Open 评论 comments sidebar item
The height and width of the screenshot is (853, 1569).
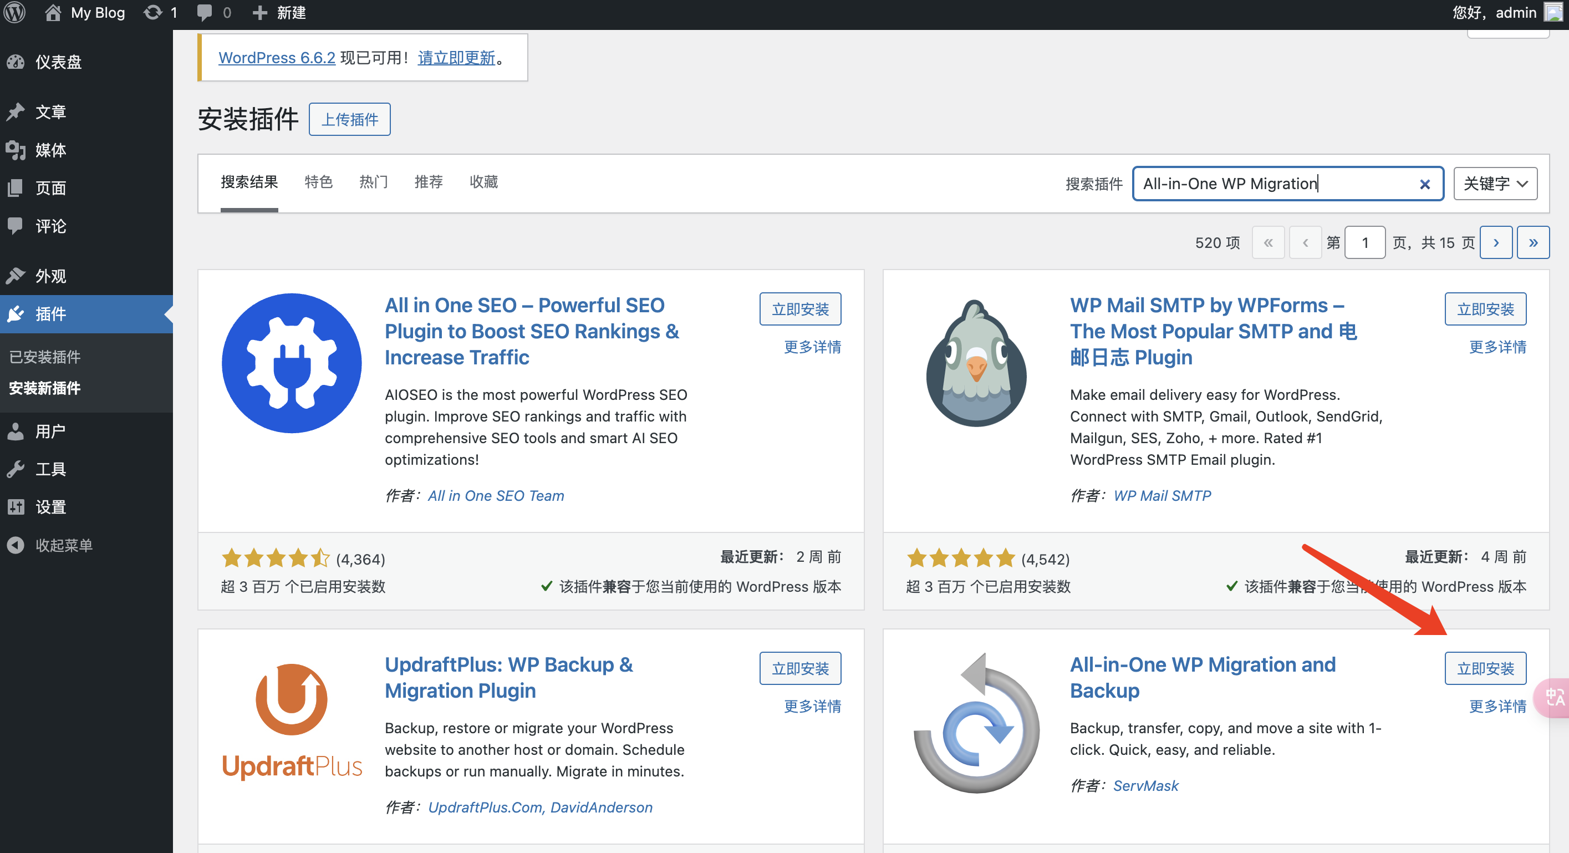(x=86, y=226)
